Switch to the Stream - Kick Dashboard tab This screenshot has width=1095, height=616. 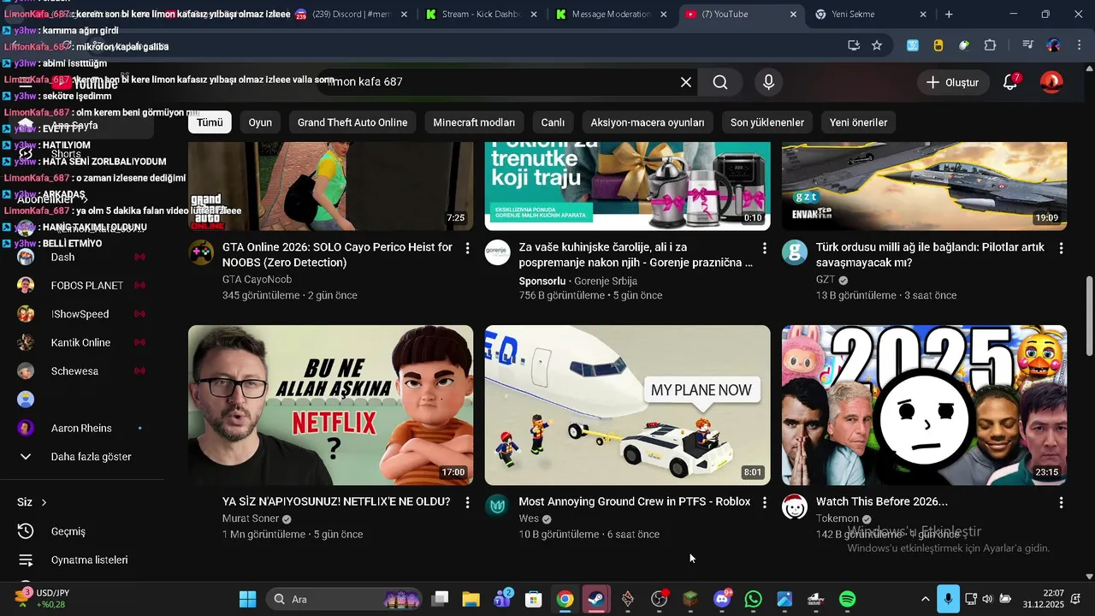click(x=482, y=15)
